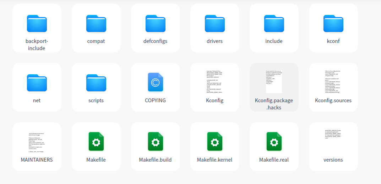Click the Kconfig.package.hacks preview thumbnail
This screenshot has height=184, width=381.
pyautogui.click(x=274, y=82)
